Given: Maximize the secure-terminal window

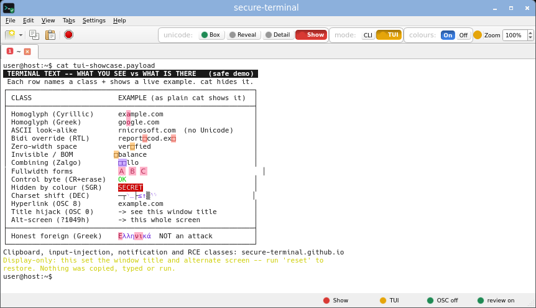Looking at the screenshot, I should point(511,8).
